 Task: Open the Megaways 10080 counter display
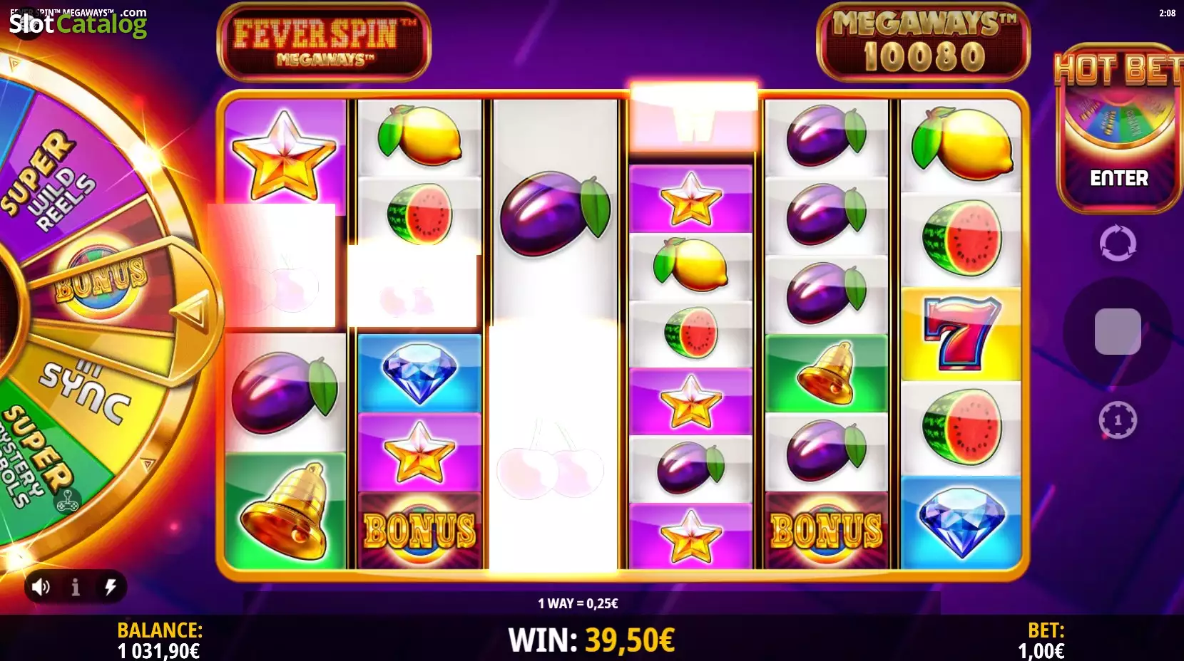click(x=923, y=42)
